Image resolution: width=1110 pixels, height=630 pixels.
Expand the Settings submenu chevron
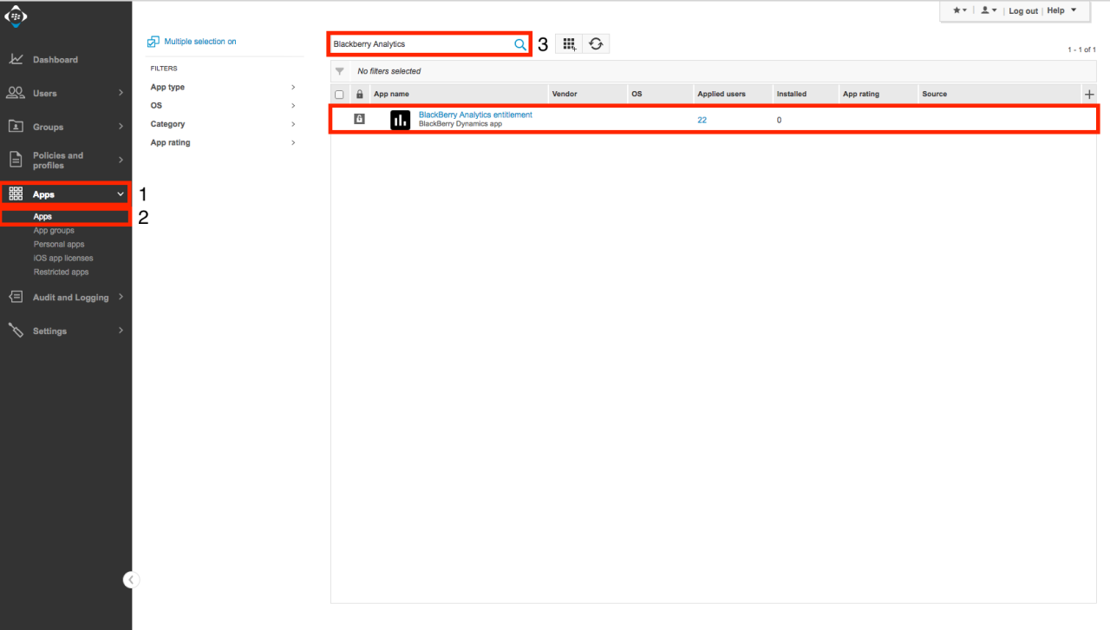121,331
